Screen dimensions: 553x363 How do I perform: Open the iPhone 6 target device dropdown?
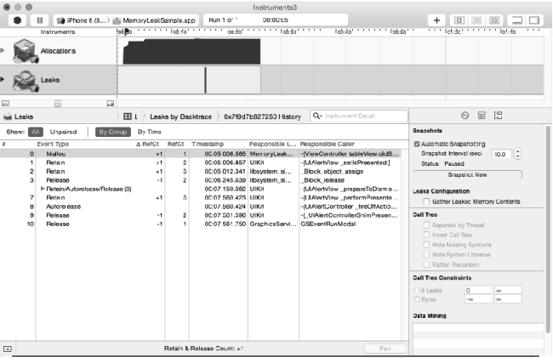pyautogui.click(x=85, y=19)
